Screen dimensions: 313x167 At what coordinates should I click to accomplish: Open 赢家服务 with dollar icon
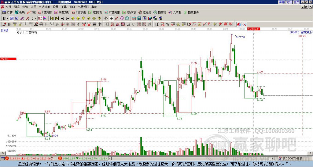191,12
